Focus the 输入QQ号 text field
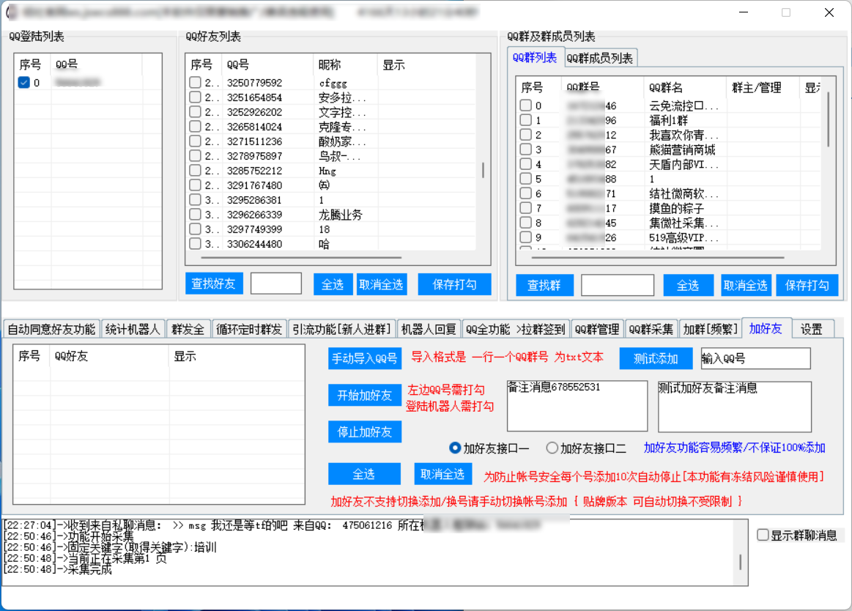 coord(755,358)
